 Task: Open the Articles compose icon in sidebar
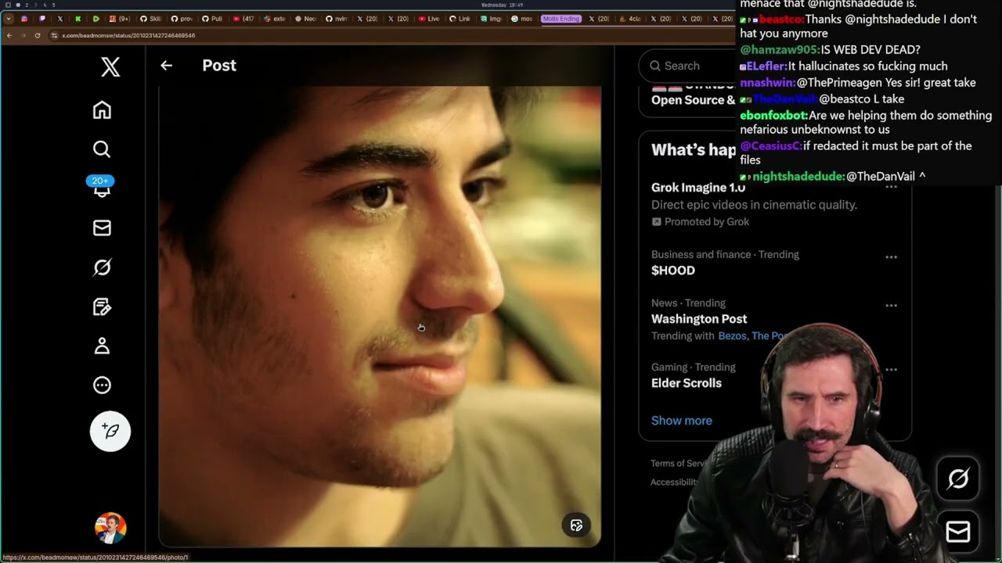pyautogui.click(x=102, y=307)
